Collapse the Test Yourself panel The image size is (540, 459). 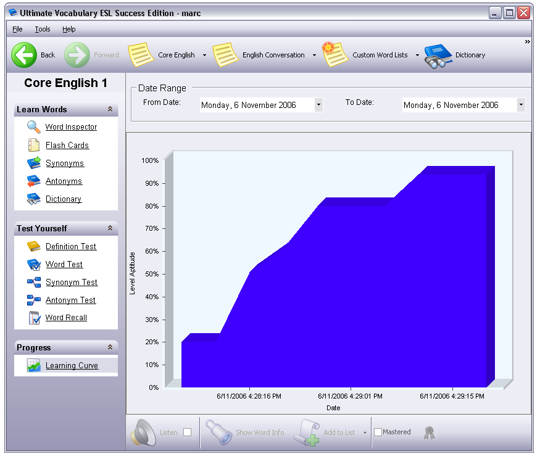point(110,228)
